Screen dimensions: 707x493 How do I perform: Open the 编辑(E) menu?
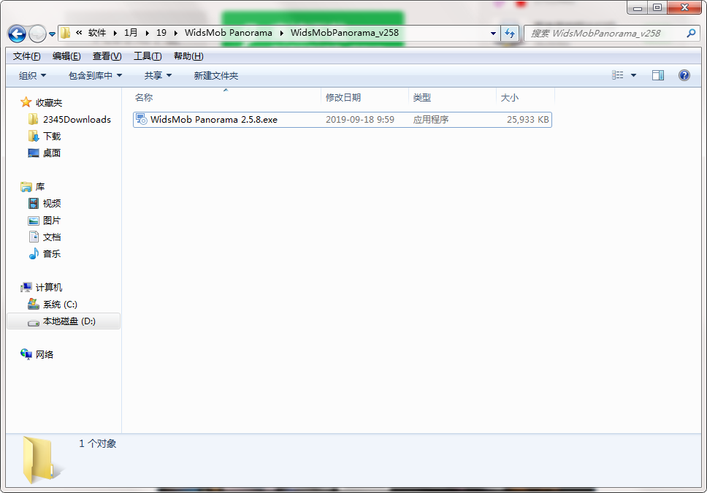[x=66, y=56]
